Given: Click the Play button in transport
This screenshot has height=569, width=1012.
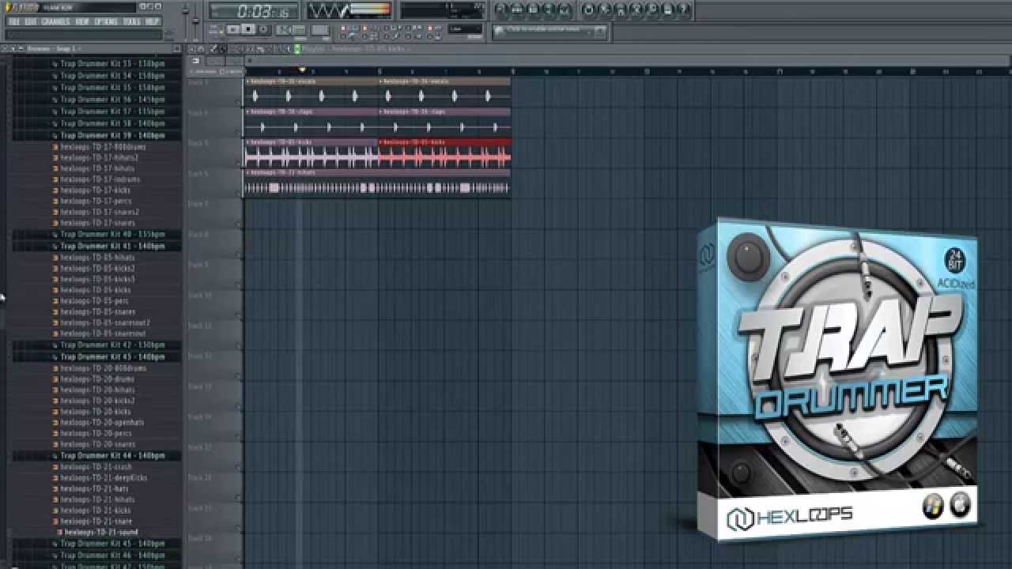Looking at the screenshot, I should click(x=233, y=29).
